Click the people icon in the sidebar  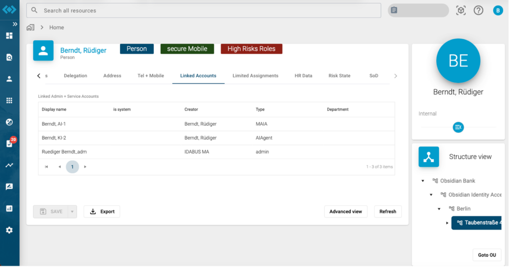[9, 79]
